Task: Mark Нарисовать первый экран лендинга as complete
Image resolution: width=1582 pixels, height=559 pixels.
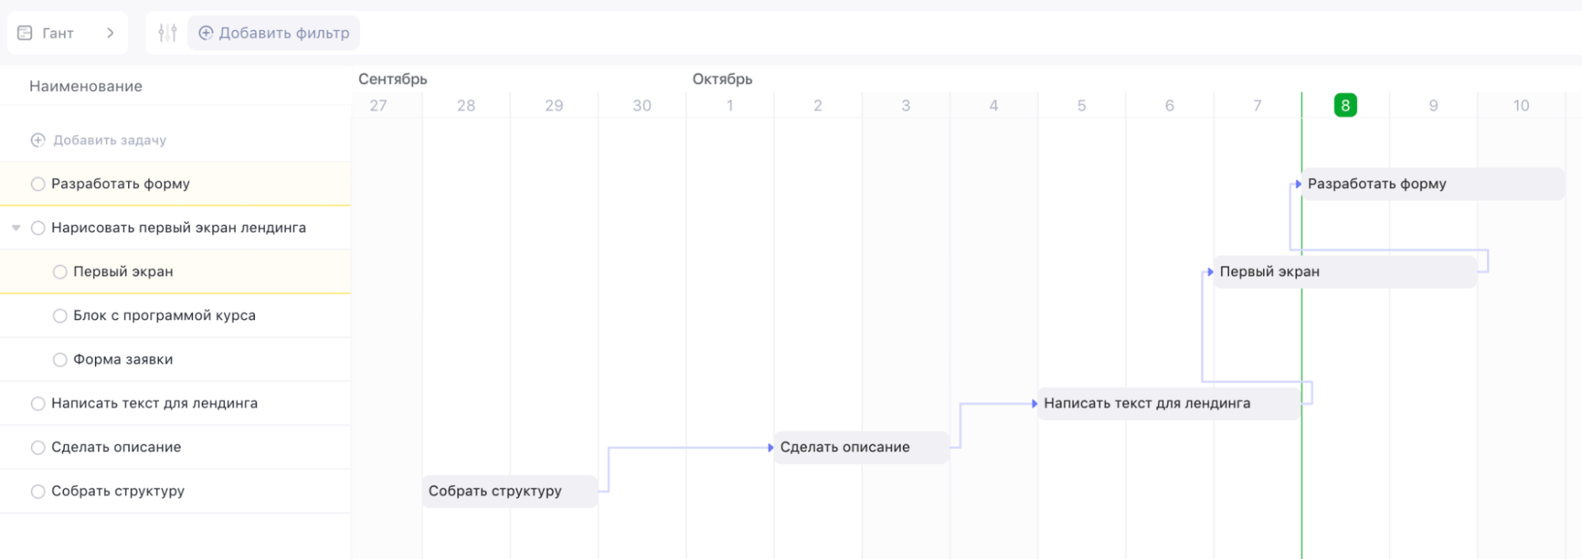Action: click(38, 228)
